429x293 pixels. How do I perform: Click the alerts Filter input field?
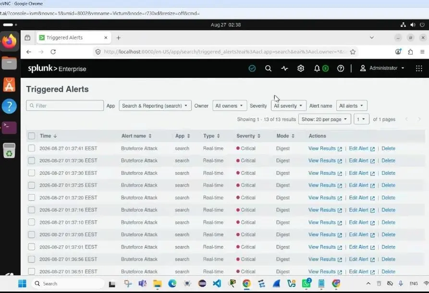(65, 106)
